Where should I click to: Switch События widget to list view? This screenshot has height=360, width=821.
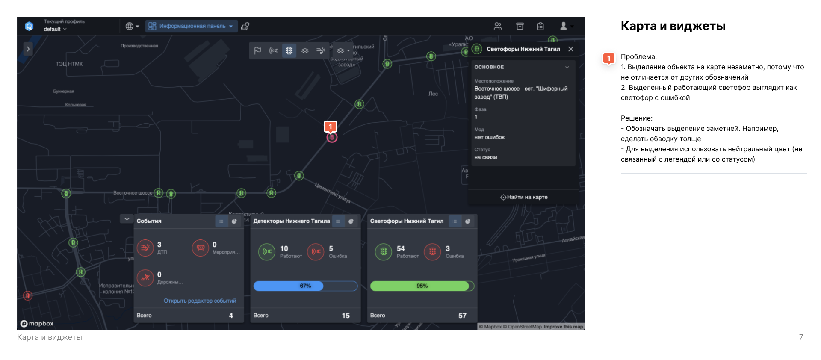coord(221,221)
